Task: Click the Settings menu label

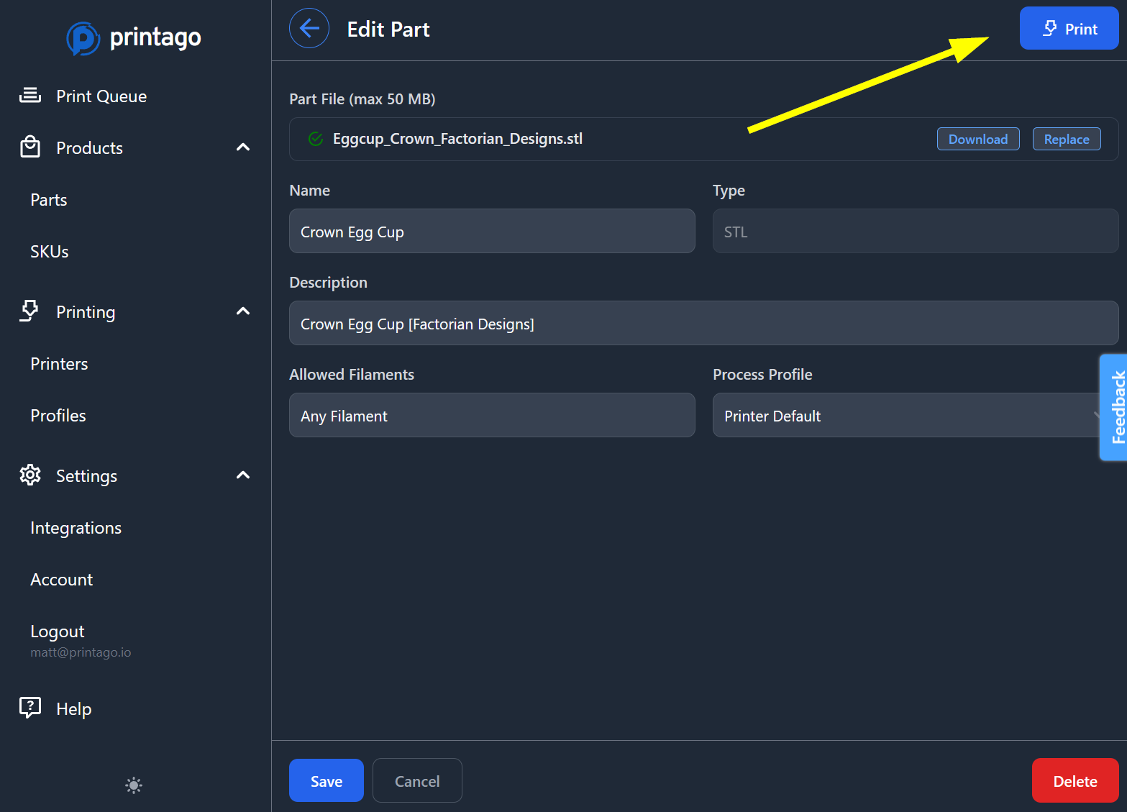Action: point(86,476)
